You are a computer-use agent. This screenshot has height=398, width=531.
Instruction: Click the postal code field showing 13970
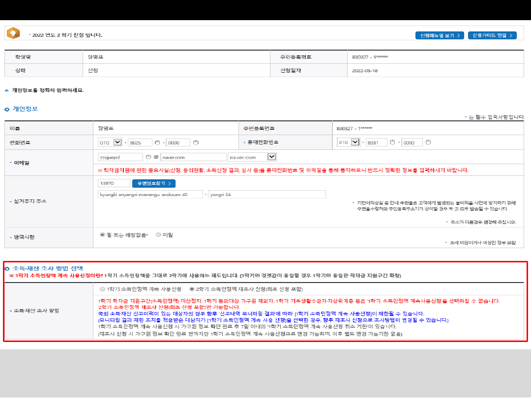[x=114, y=183]
